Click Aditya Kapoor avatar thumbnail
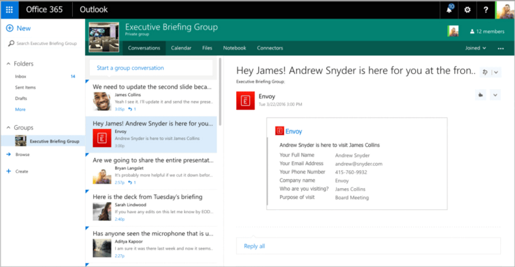The width and height of the screenshot is (515, 267). [x=102, y=248]
